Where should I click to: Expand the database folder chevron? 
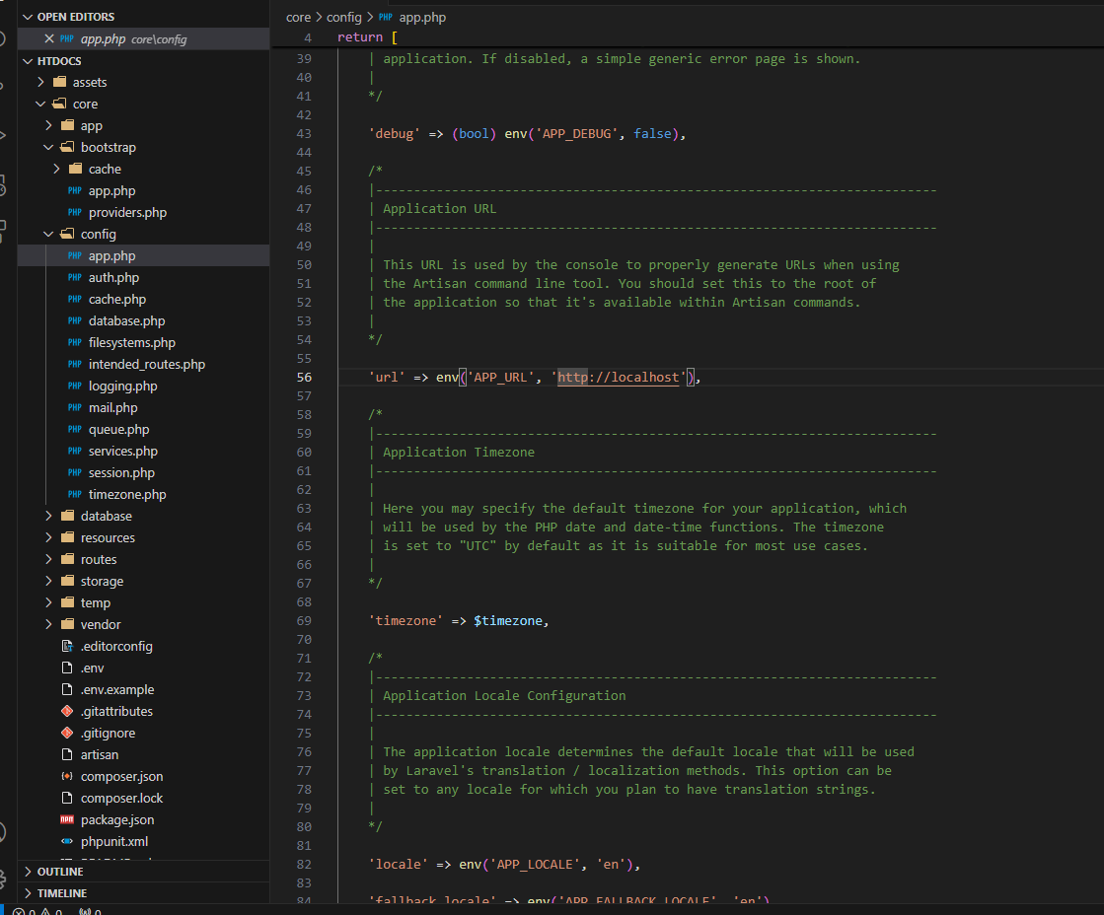tap(48, 516)
